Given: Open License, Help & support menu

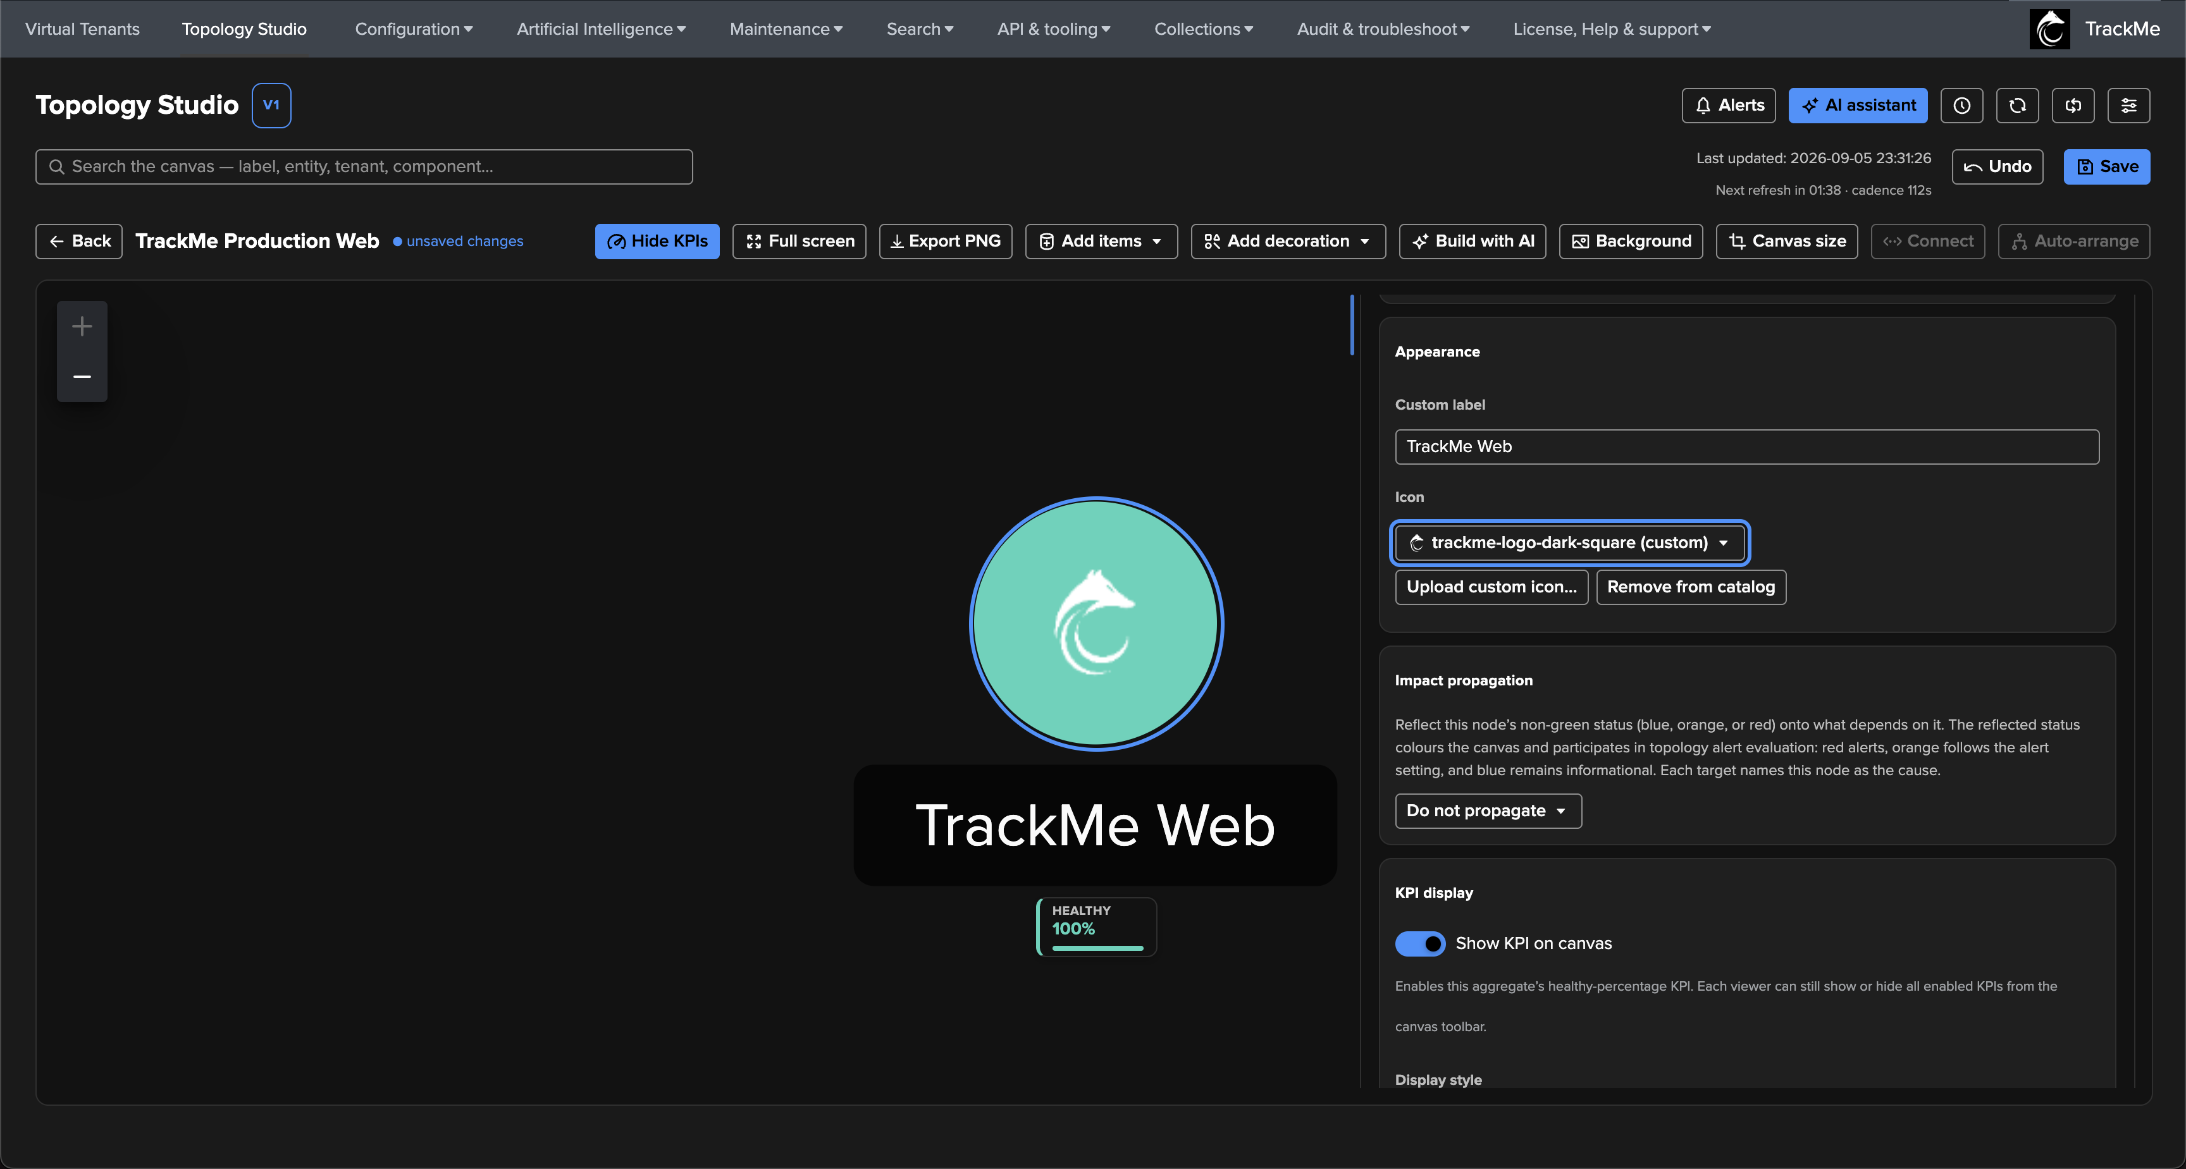Looking at the screenshot, I should pos(1612,29).
